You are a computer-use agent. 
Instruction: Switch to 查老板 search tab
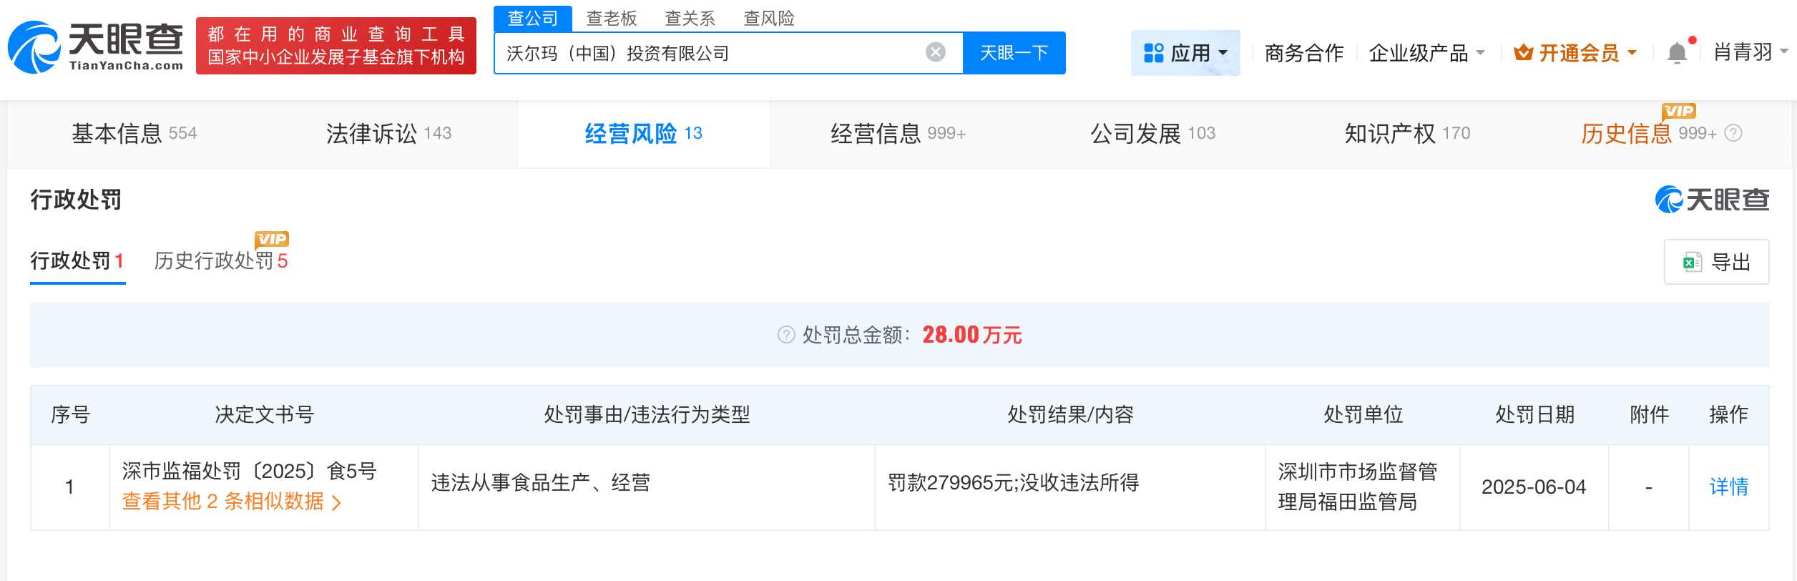pos(611,18)
